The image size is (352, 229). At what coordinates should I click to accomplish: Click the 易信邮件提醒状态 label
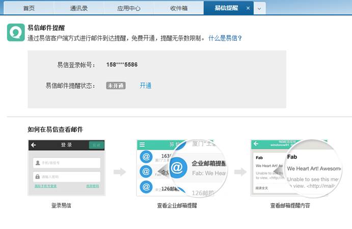pos(70,86)
